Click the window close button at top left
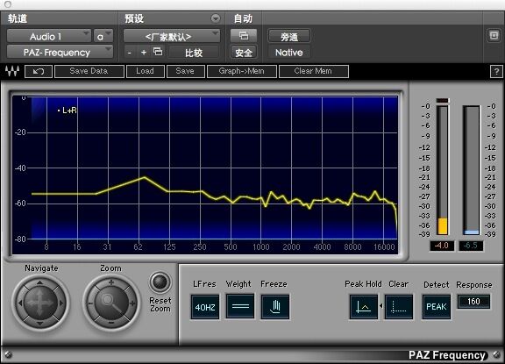 pos(8,4)
